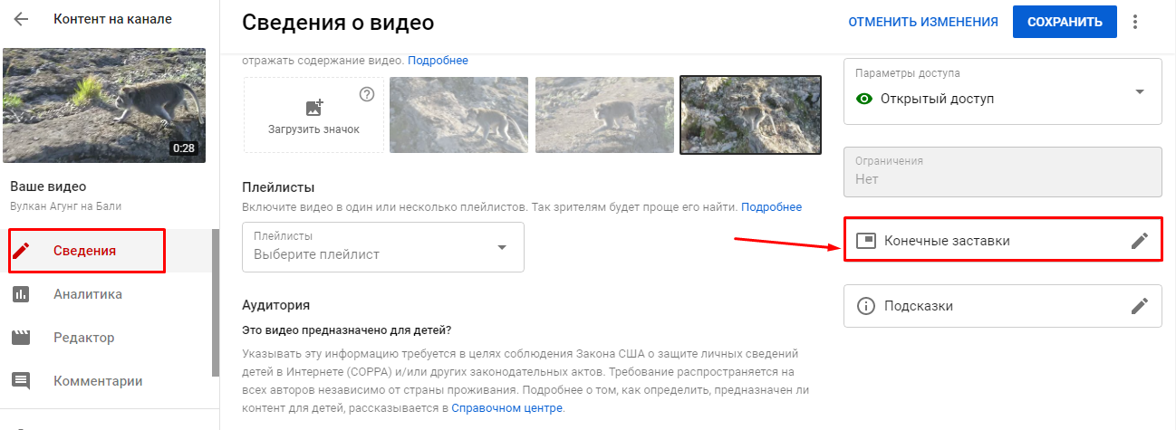The height and width of the screenshot is (430, 1176).
Task: Click the Аналитика chart icon in sidebar
Action: pyautogui.click(x=21, y=294)
